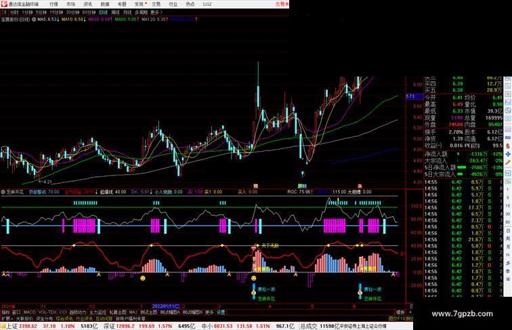Select the 1分钟 period
This screenshot has width=512, height=330.
click(27, 12)
